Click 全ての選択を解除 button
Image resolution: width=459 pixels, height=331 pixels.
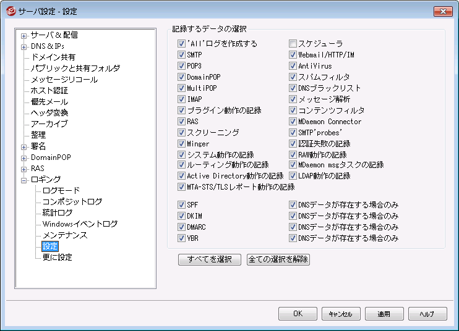click(278, 259)
